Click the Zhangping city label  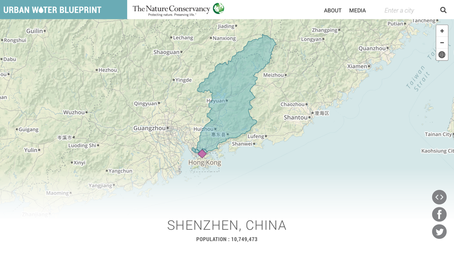pyautogui.click(x=325, y=30)
